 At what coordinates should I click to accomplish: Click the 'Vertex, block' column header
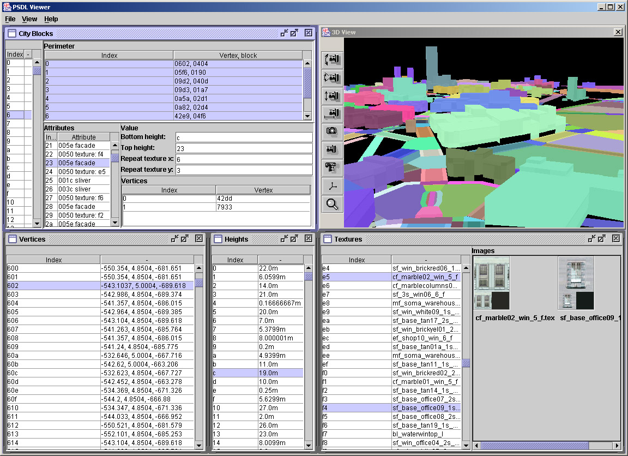pos(238,55)
